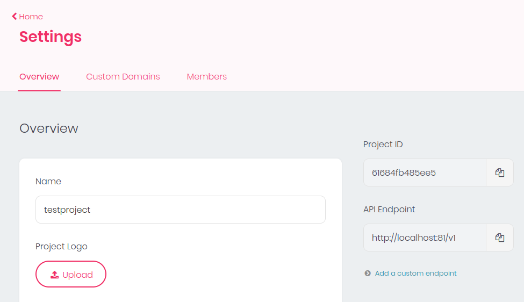Click the API Endpoint localhost value field
The image size is (524, 302).
pos(425,238)
